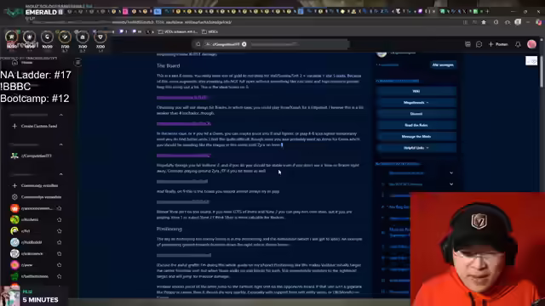Click the 'Positioning' heading
The height and width of the screenshot is (306, 545).
[169, 229]
